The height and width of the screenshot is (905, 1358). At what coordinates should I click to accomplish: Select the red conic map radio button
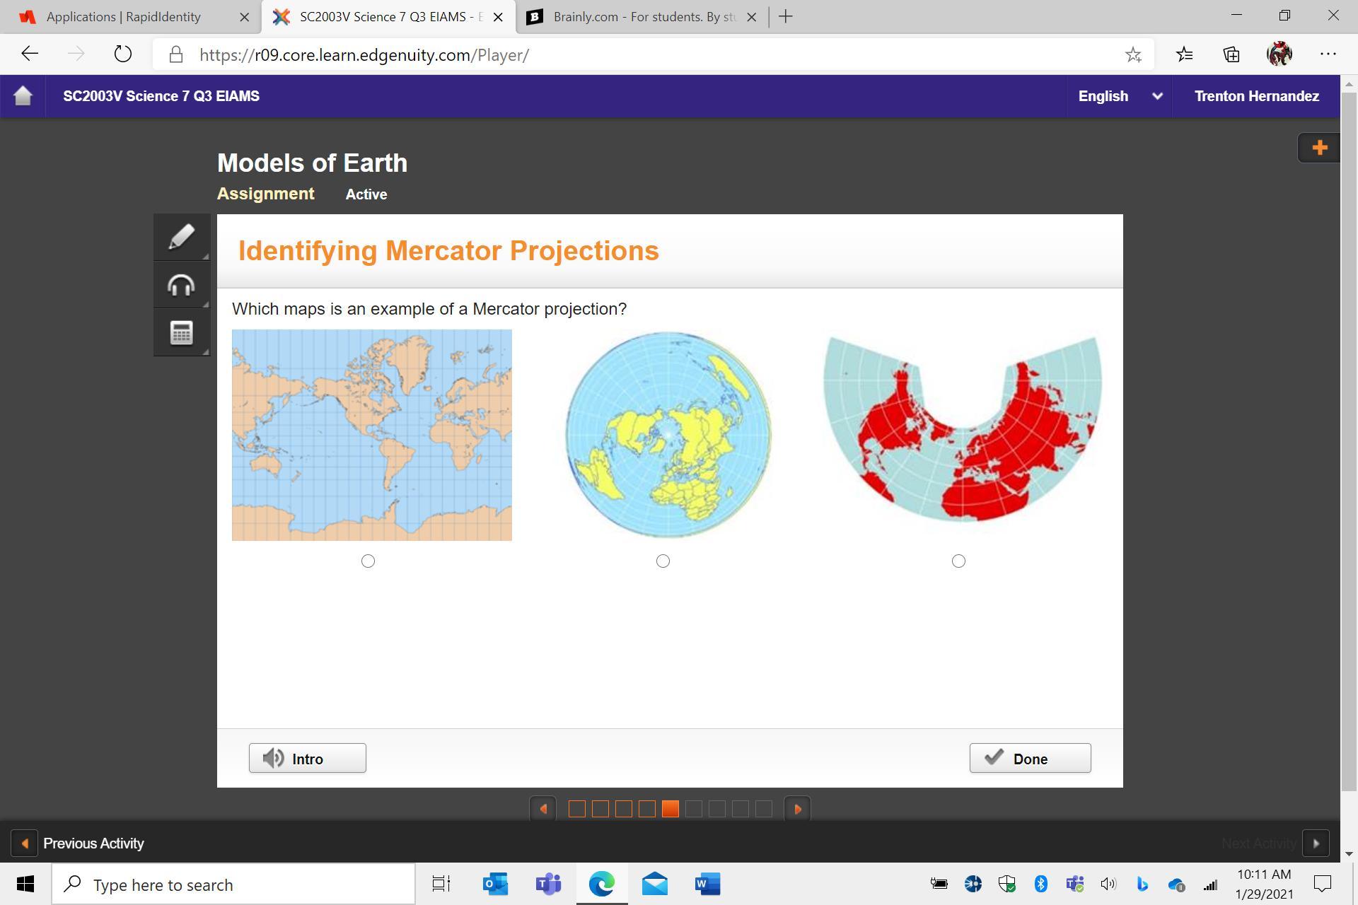(x=958, y=561)
